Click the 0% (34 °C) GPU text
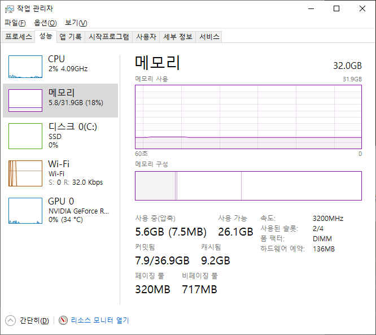Image resolution: width=376 pixels, height=335 pixels. pyautogui.click(x=65, y=220)
